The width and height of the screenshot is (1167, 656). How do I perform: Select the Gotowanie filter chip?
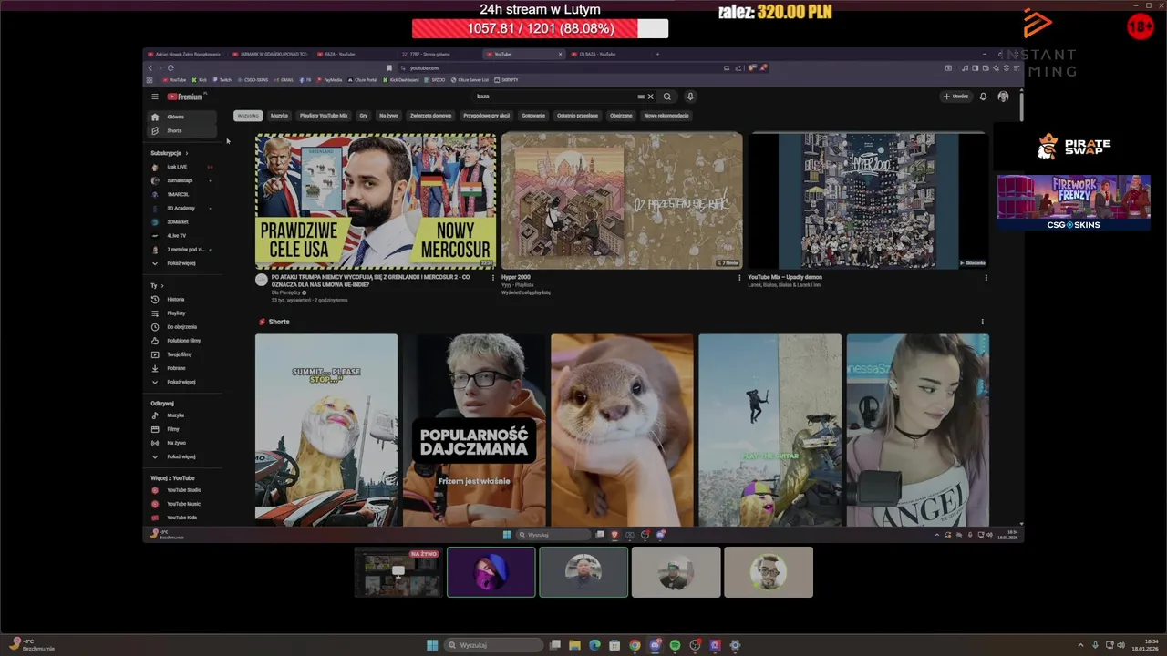tap(533, 116)
